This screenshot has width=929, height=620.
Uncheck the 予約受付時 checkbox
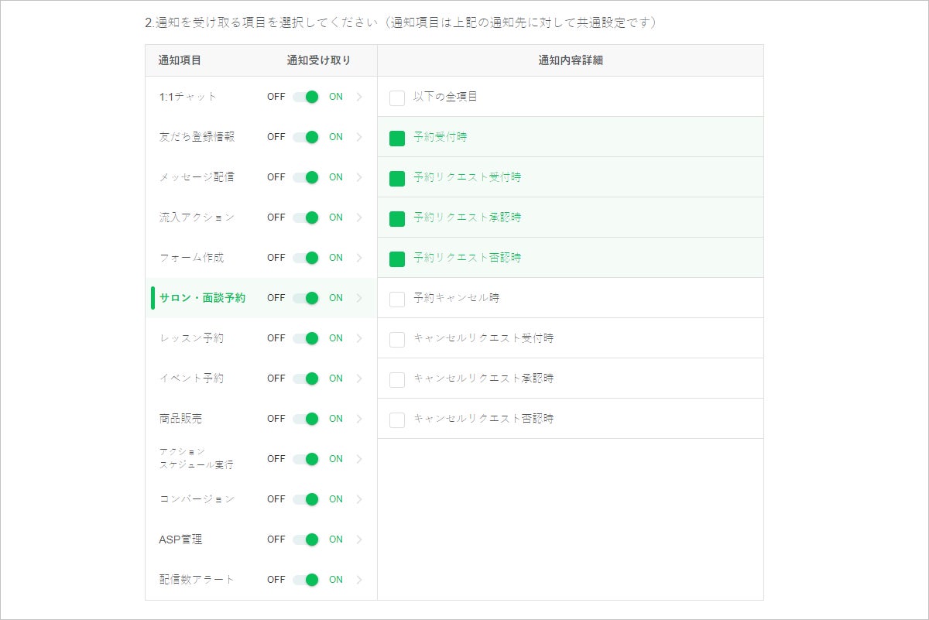coord(397,138)
